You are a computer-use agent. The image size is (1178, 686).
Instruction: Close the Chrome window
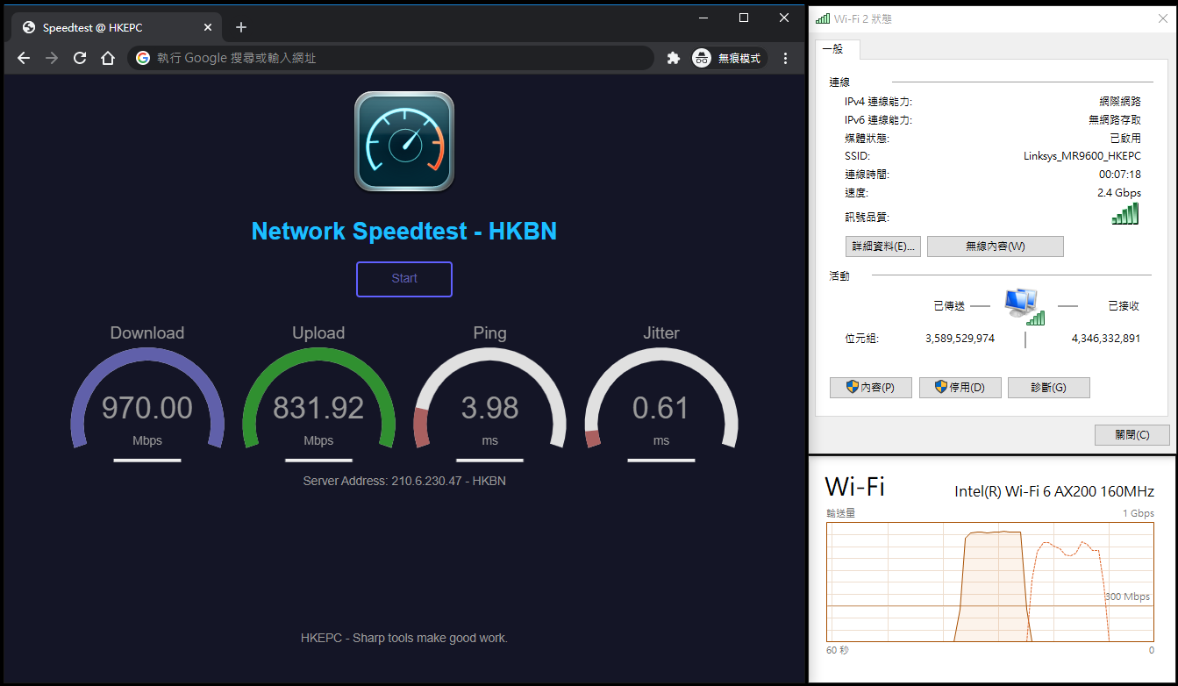(784, 18)
